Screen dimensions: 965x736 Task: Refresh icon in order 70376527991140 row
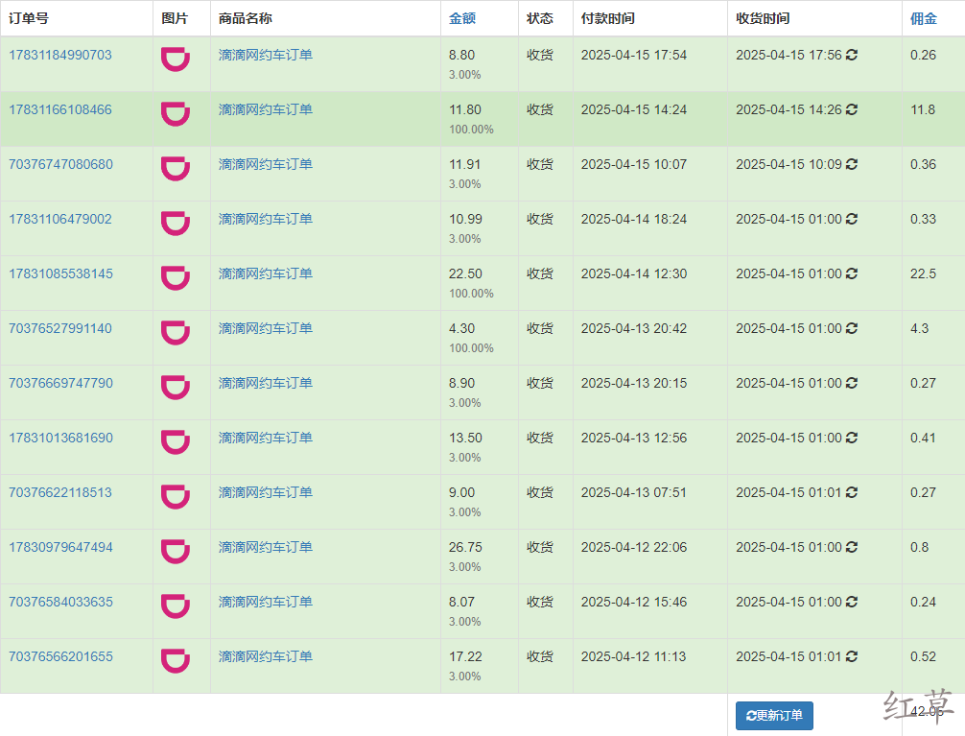click(852, 328)
